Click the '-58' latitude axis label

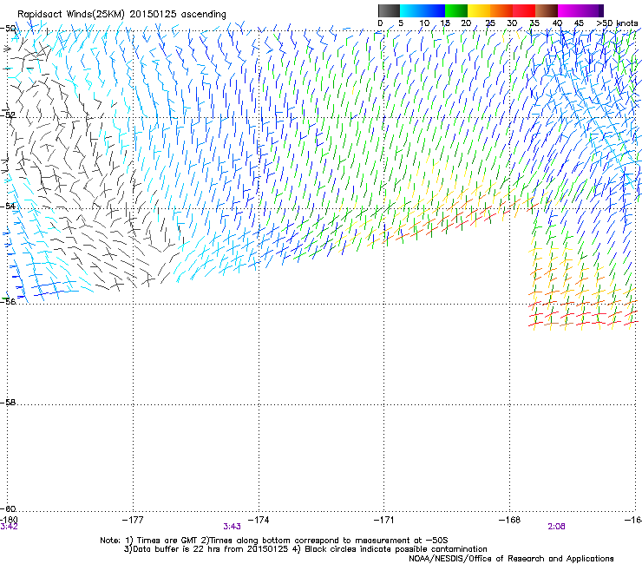pos(8,403)
